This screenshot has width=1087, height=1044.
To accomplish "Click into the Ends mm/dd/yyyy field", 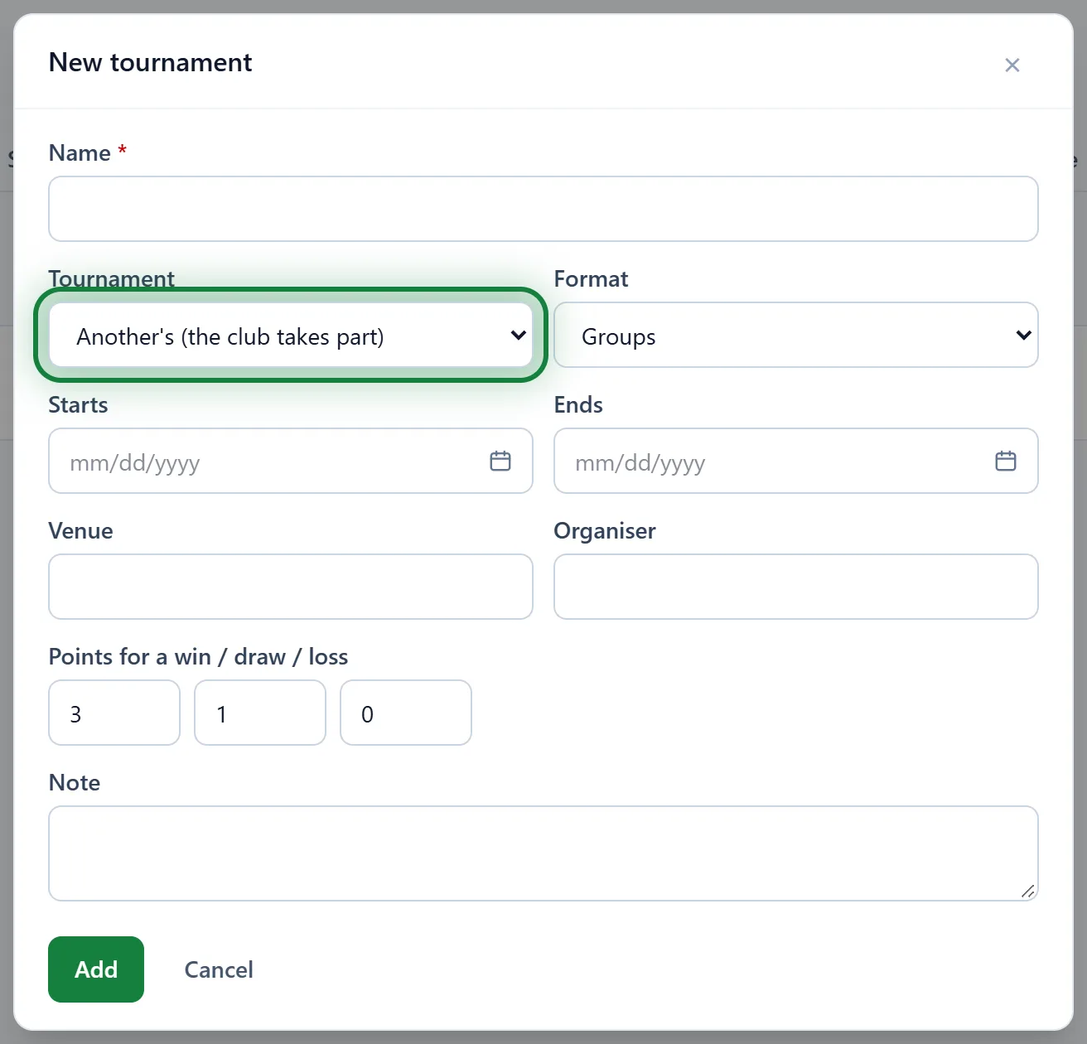I will pos(796,461).
